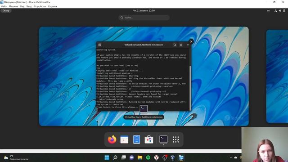Click the active VirtualBox VM taskbar icon

pyautogui.click(x=181, y=157)
